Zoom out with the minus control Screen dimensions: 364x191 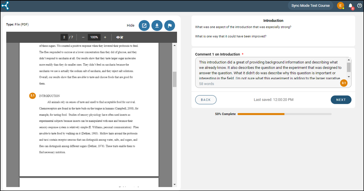83,37
